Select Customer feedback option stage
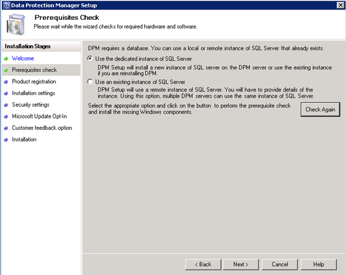 click(42, 128)
